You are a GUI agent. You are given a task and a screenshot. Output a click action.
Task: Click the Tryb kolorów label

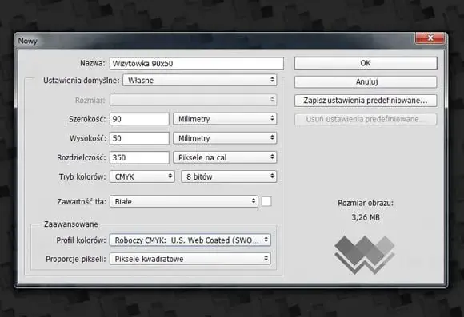(82, 177)
